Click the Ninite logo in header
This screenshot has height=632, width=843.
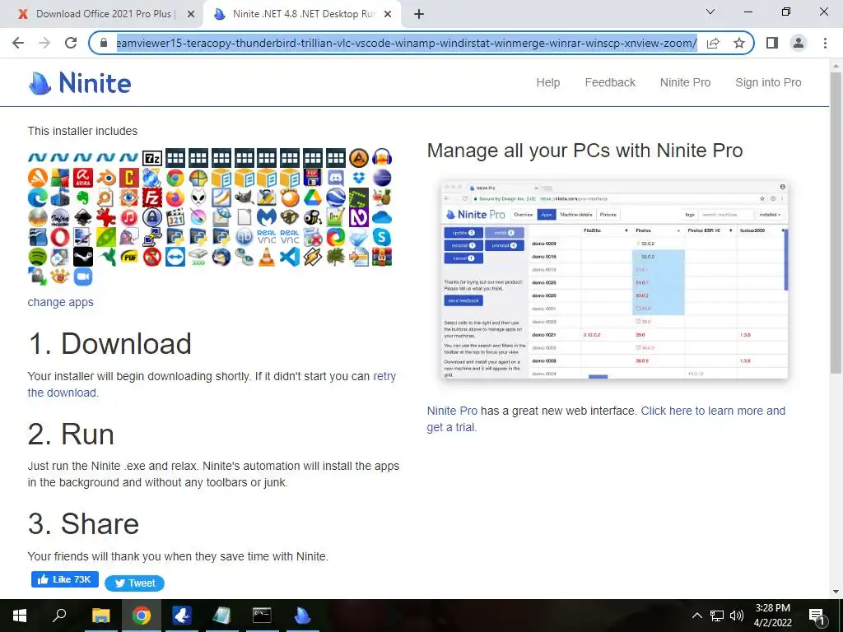coord(80,83)
